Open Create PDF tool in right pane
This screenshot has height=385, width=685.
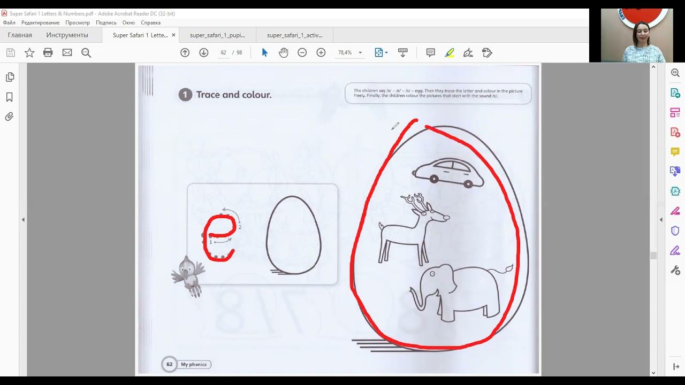coord(675,132)
